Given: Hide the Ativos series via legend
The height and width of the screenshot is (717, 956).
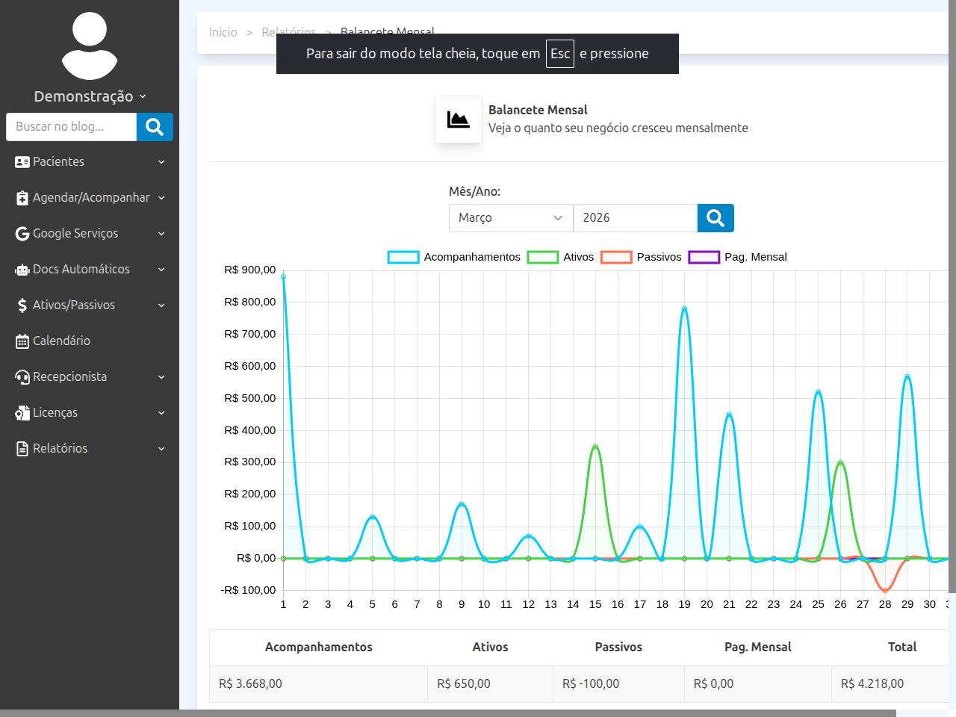Looking at the screenshot, I should pos(542,257).
